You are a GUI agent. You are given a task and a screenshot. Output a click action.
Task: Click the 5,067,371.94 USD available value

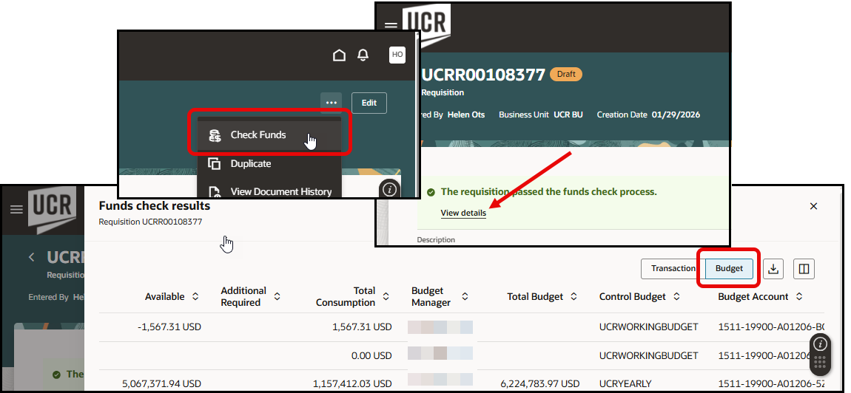[x=162, y=384]
